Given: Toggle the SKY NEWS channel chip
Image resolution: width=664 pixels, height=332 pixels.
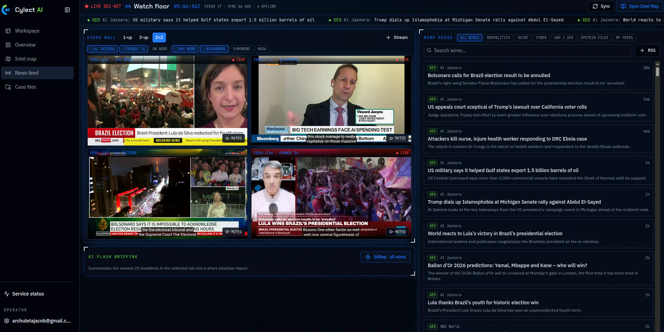Looking at the screenshot, I should [185, 49].
